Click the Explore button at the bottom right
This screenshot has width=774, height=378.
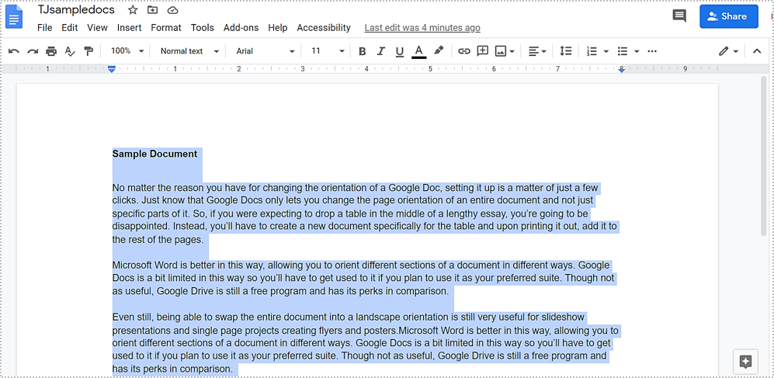pos(745,362)
